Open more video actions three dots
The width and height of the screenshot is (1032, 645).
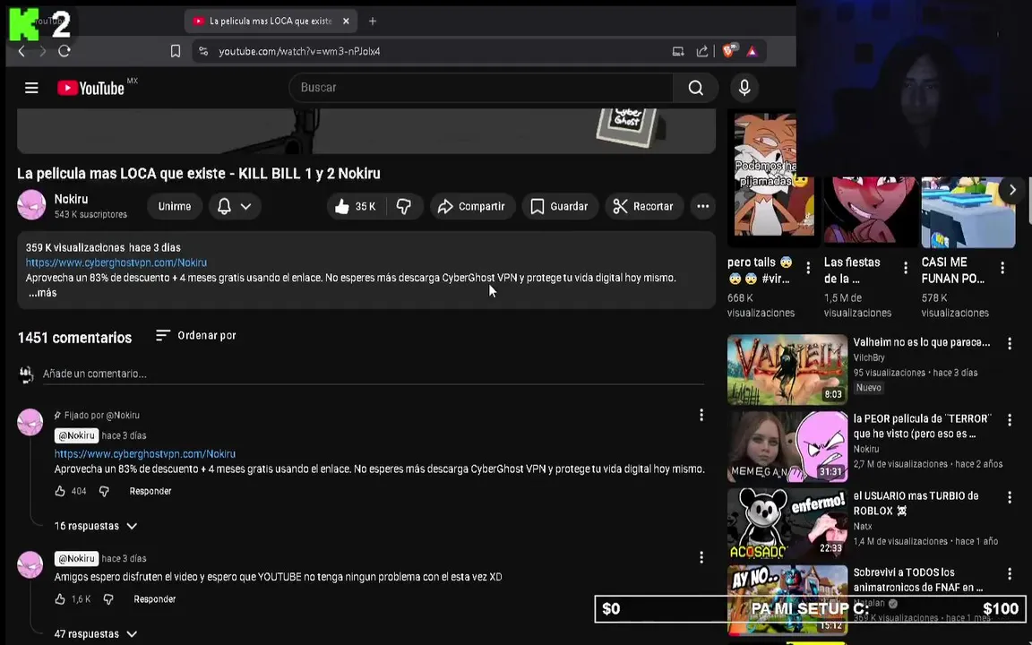pos(703,206)
